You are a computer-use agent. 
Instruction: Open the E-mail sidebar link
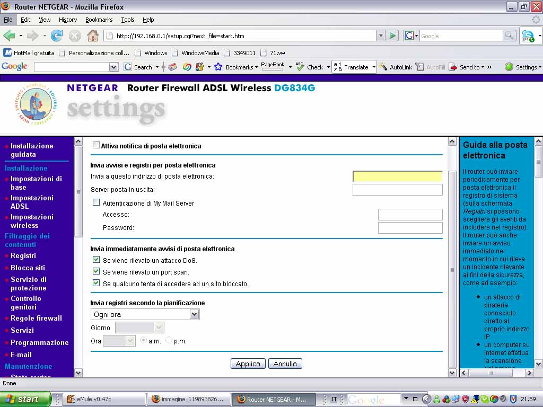click(x=21, y=355)
